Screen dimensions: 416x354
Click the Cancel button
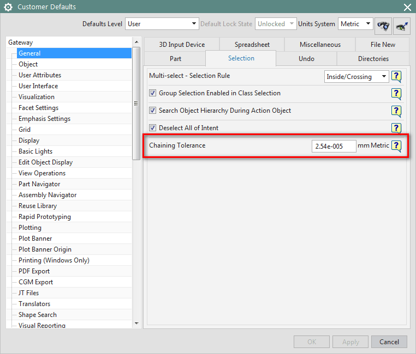(389, 342)
